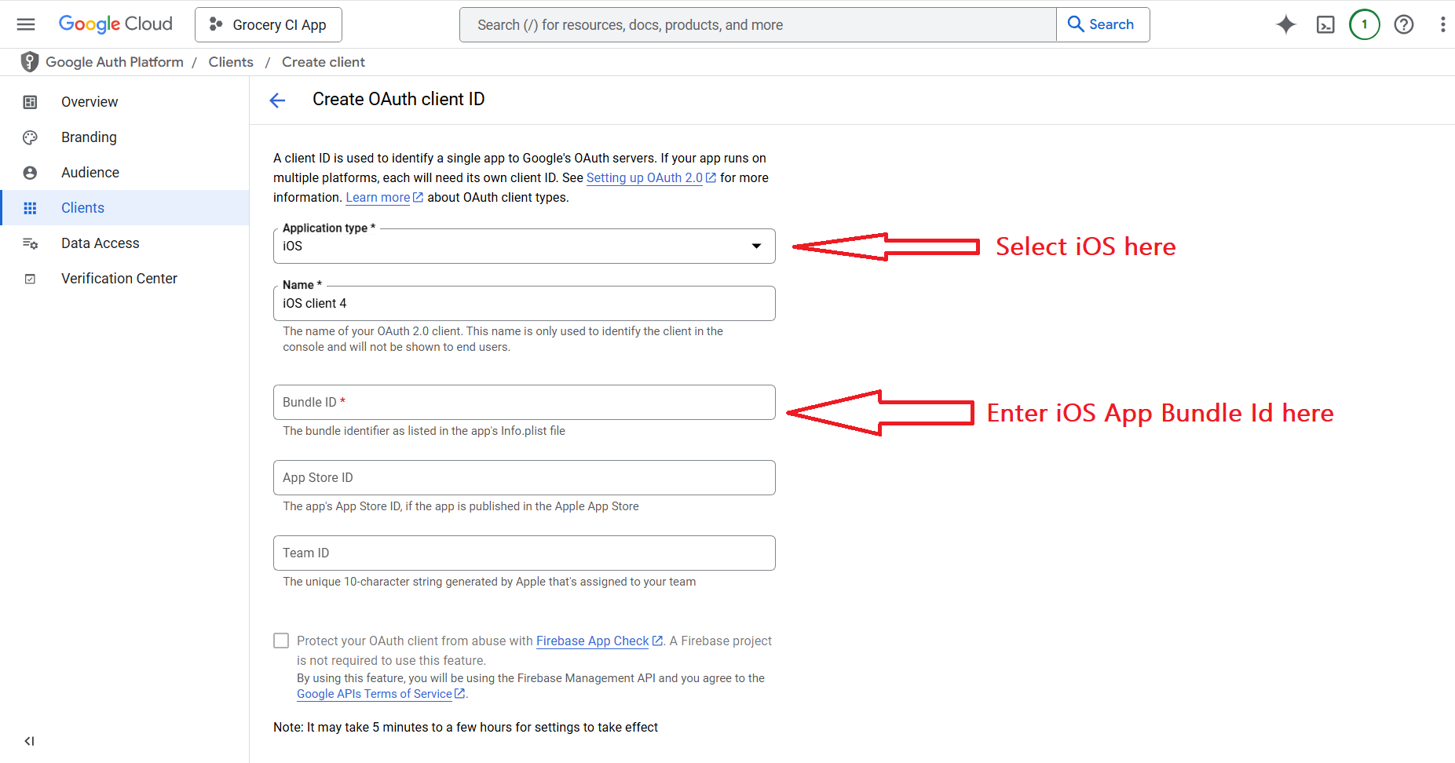Open the Setting up OAuth 2.0 link

point(644,178)
